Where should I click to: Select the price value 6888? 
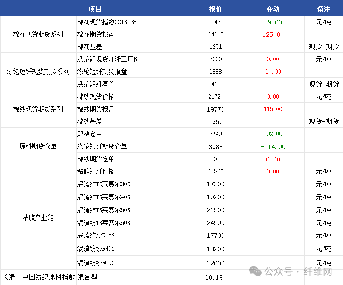[216, 72]
